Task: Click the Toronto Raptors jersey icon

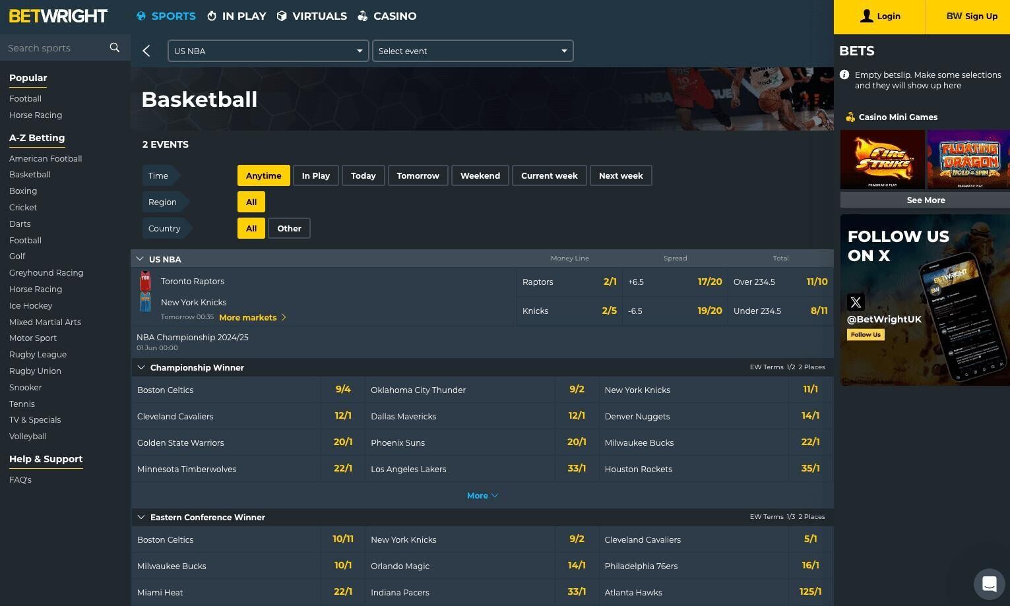Action: click(x=145, y=281)
